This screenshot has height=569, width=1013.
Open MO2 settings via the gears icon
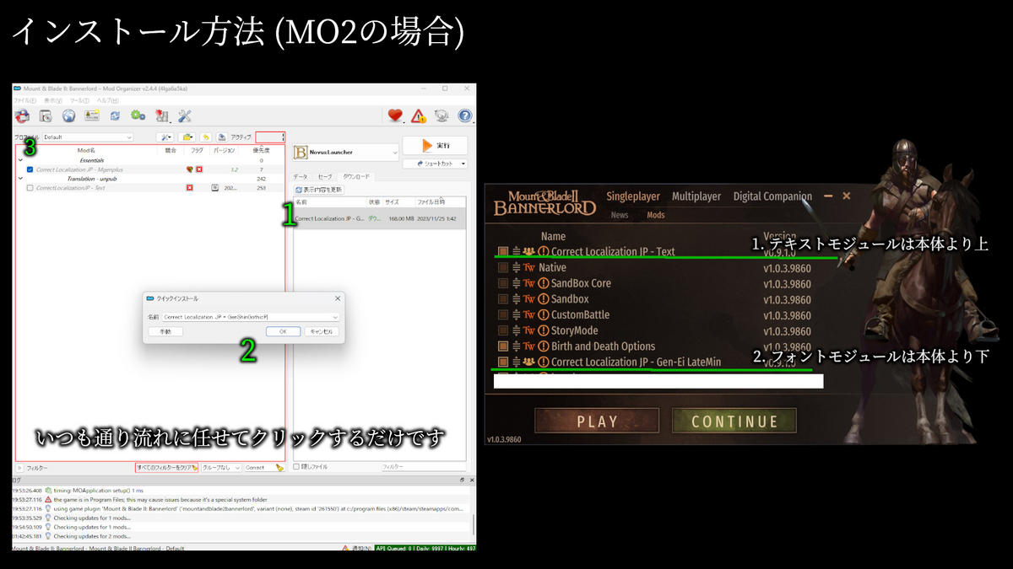[138, 115]
